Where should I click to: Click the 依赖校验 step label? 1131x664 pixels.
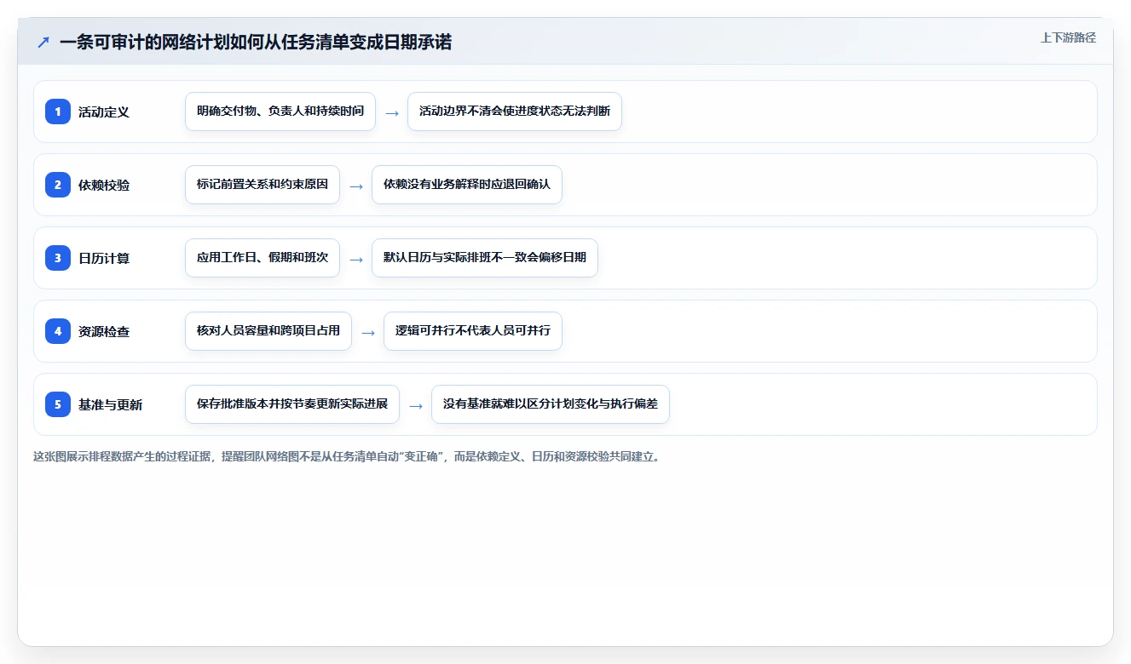click(x=104, y=185)
